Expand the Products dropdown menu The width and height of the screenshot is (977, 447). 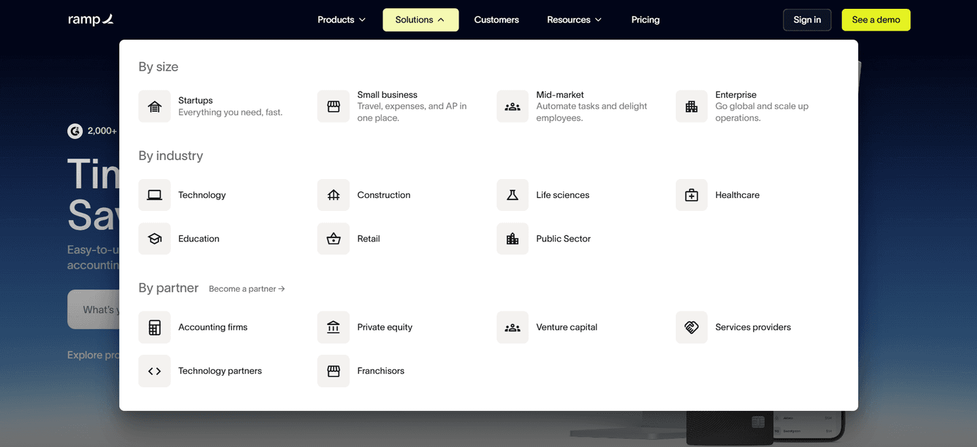point(341,20)
